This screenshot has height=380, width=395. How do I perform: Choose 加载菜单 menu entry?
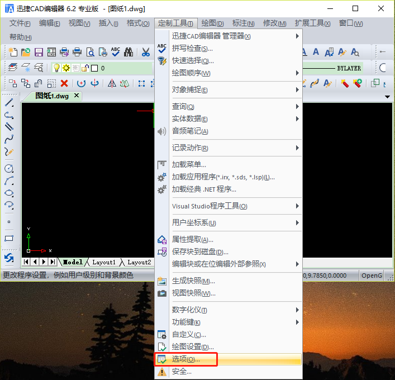229,165
